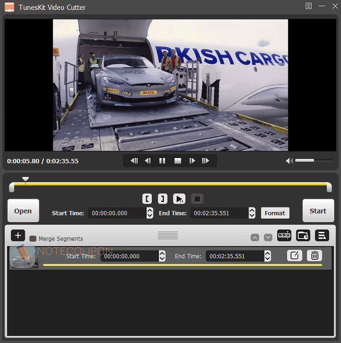341x343 pixels.
Task: Delete the segment with trash icon
Action: (x=315, y=255)
